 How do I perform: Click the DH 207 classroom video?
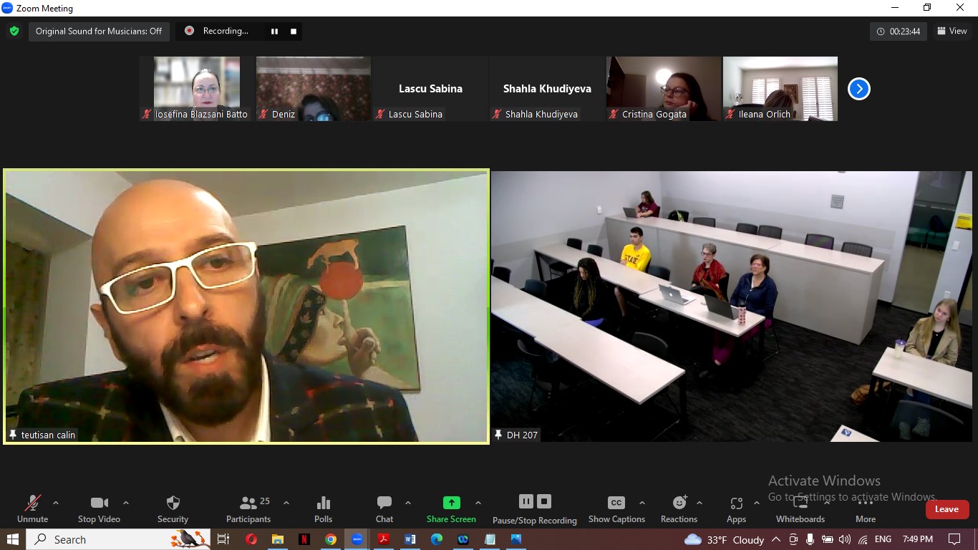pyautogui.click(x=731, y=306)
